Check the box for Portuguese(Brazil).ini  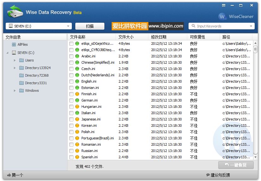71,138
